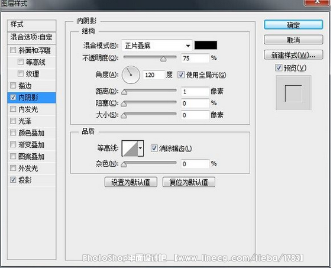Select the 斜面和浮雕 list row label
333x268 pixels.
pos(35,50)
